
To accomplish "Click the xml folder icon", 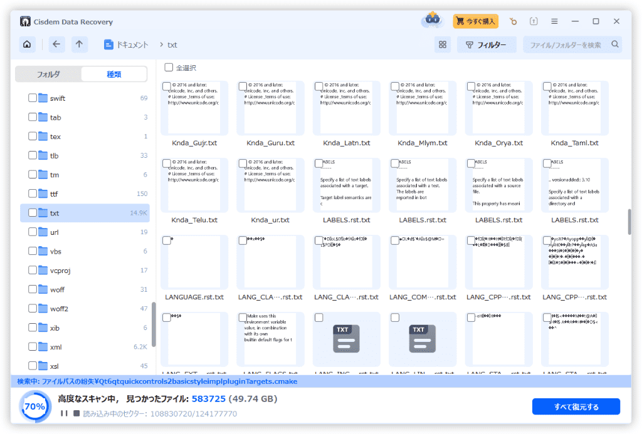I will [x=43, y=346].
